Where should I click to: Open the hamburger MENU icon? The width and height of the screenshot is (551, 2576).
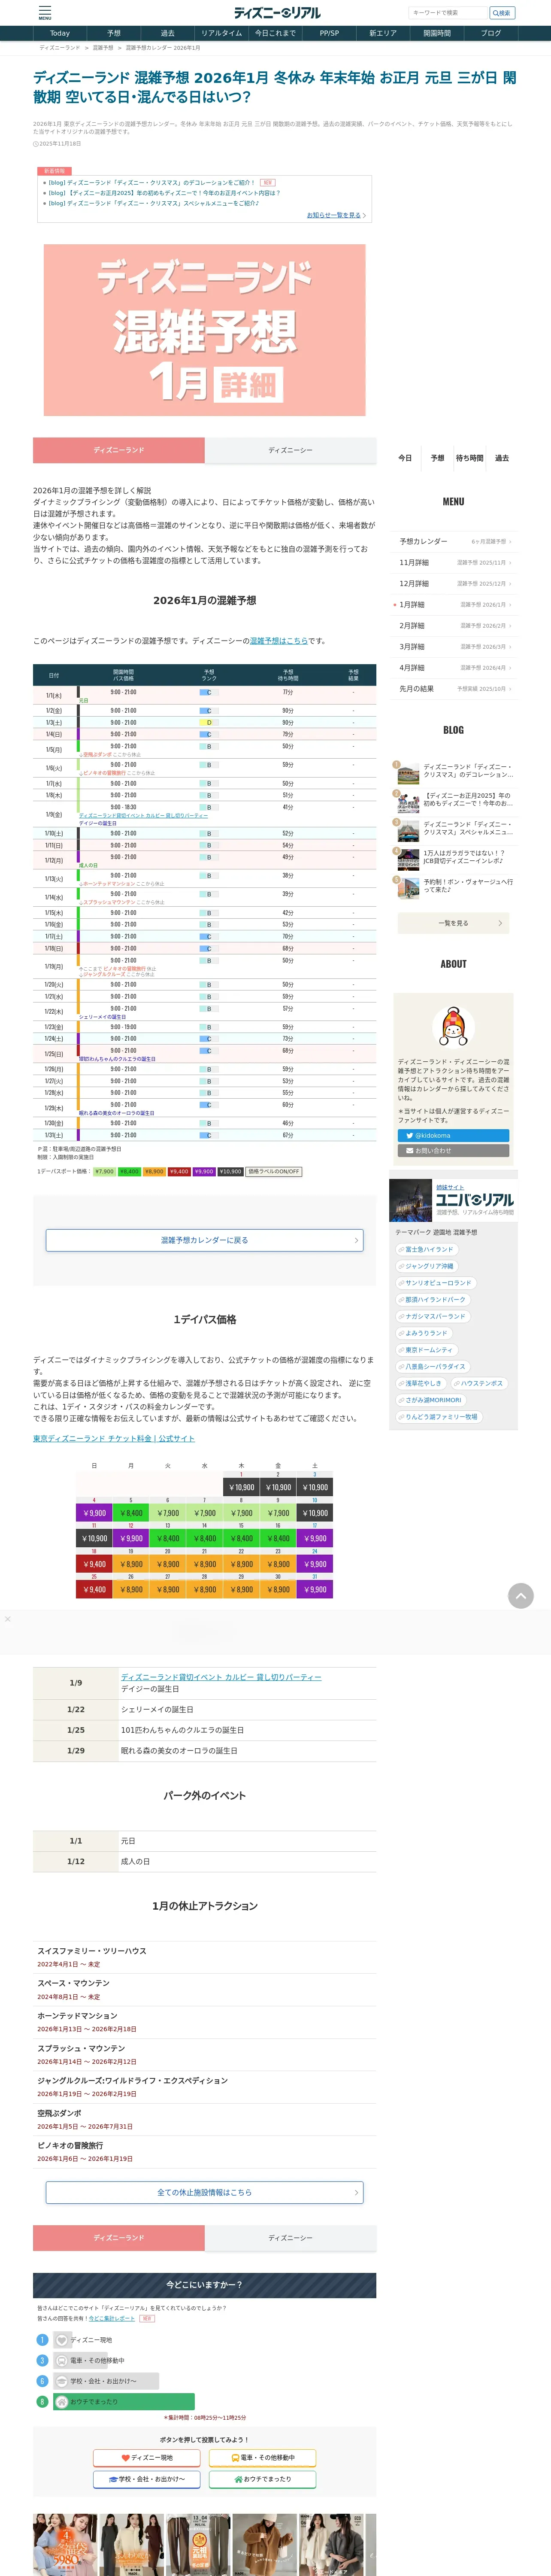coord(44,13)
